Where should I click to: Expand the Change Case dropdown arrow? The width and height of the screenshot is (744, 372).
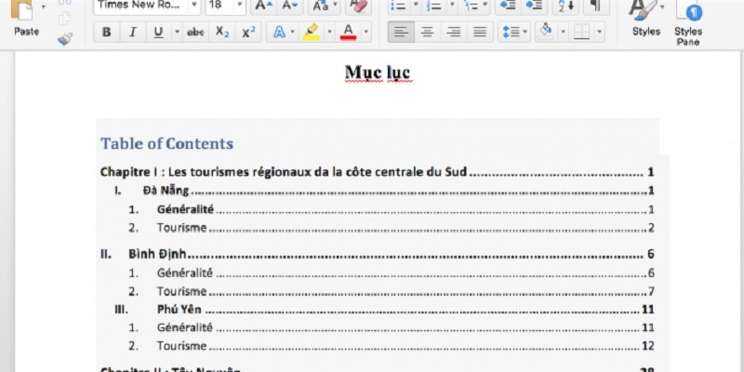[336, 6]
